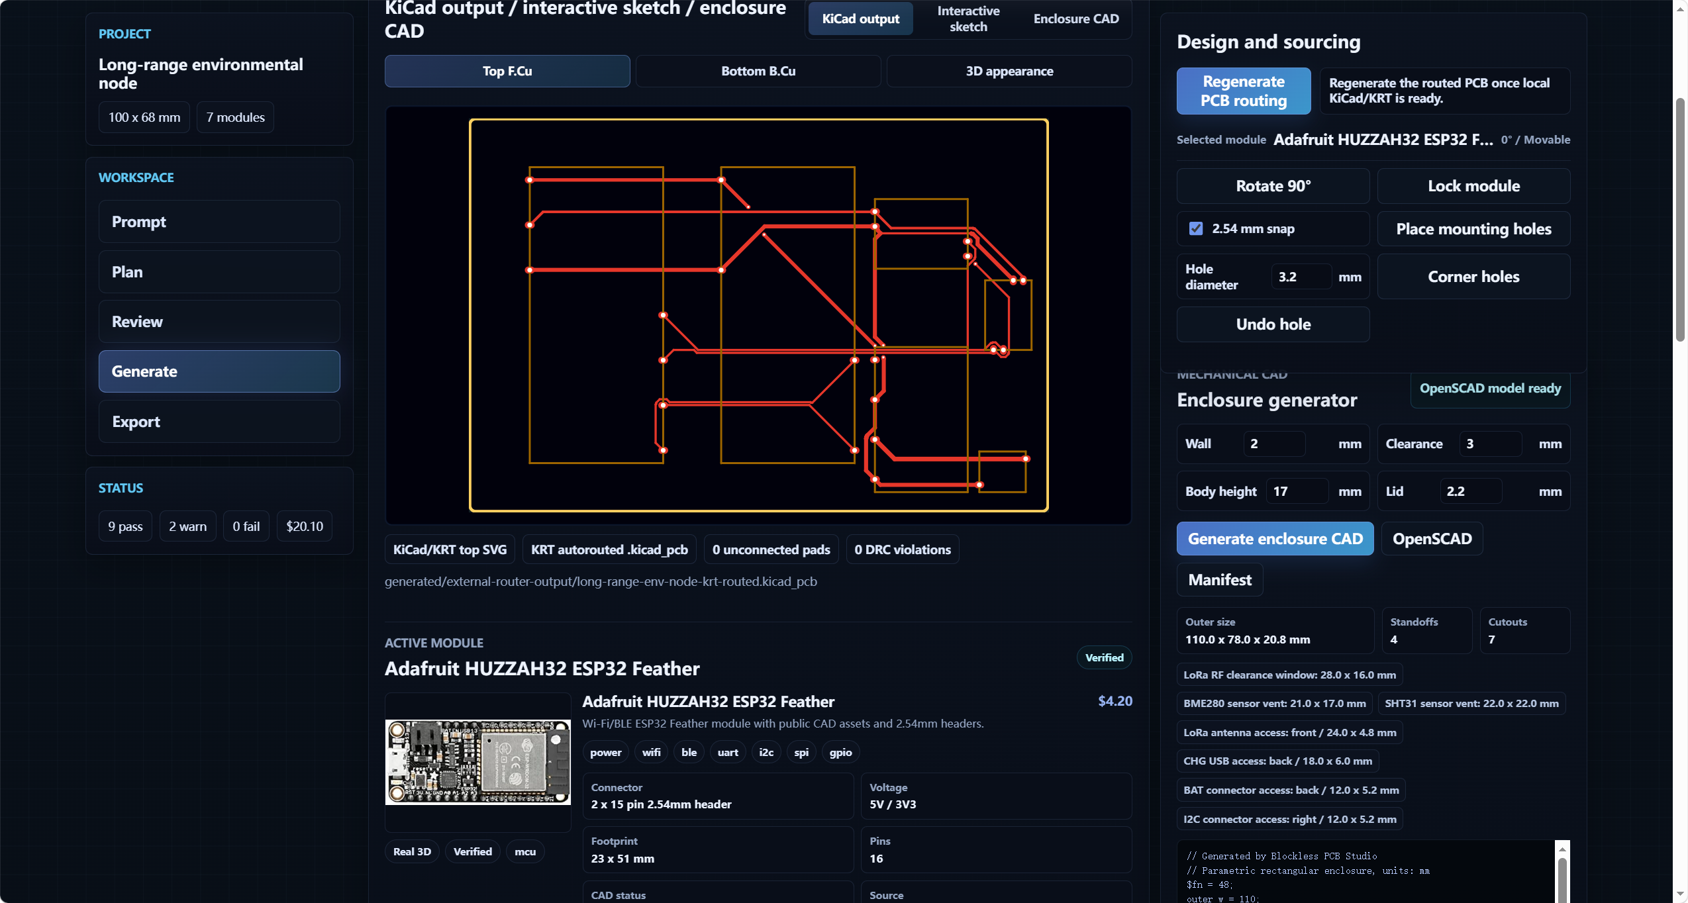Click LoRa RF clearance window entry
This screenshot has width=1688, height=903.
1289,675
